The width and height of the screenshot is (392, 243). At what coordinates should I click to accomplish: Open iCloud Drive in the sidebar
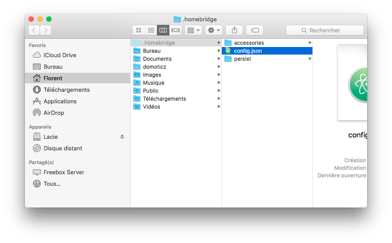(x=60, y=55)
